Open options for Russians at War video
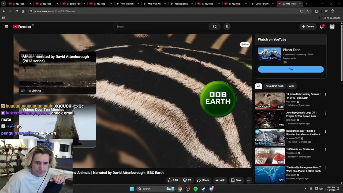The width and height of the screenshot is (343, 193). tap(325, 131)
